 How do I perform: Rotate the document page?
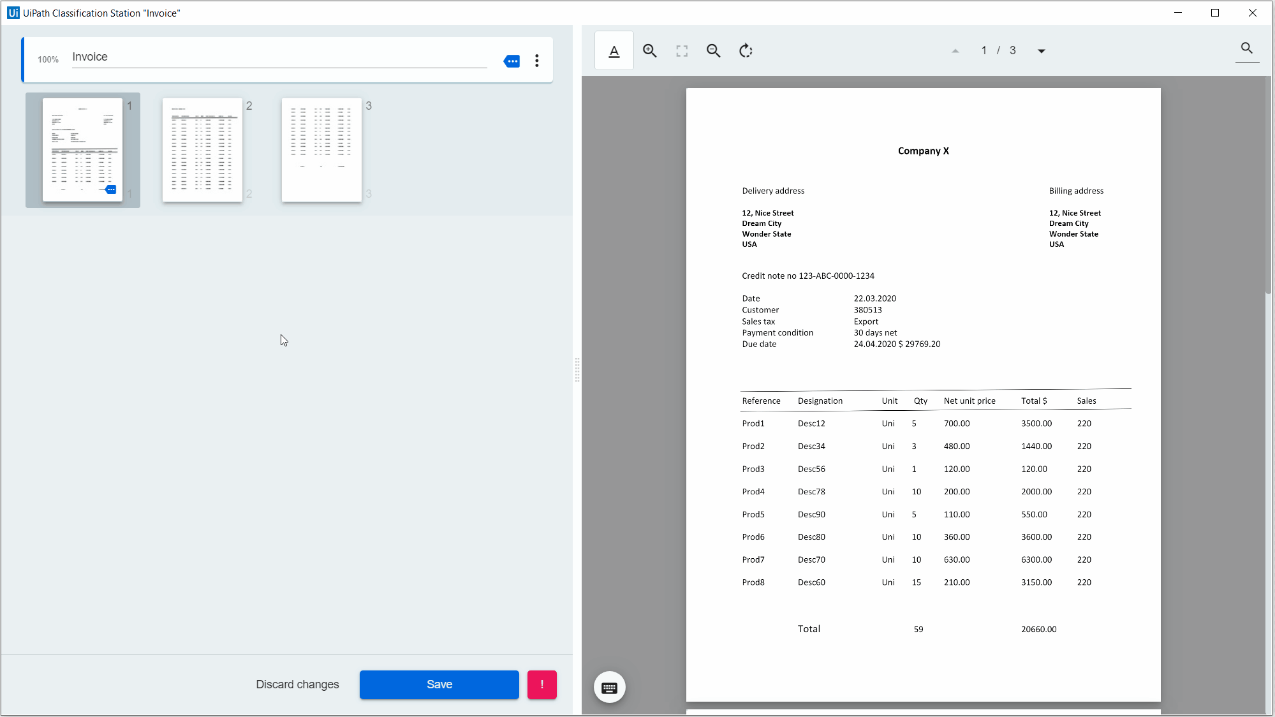click(x=746, y=51)
